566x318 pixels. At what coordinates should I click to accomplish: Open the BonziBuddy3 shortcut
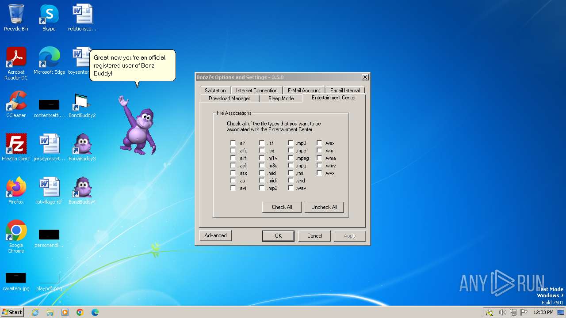tap(82, 148)
